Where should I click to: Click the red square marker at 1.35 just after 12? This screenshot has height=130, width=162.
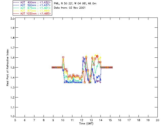[85, 83]
